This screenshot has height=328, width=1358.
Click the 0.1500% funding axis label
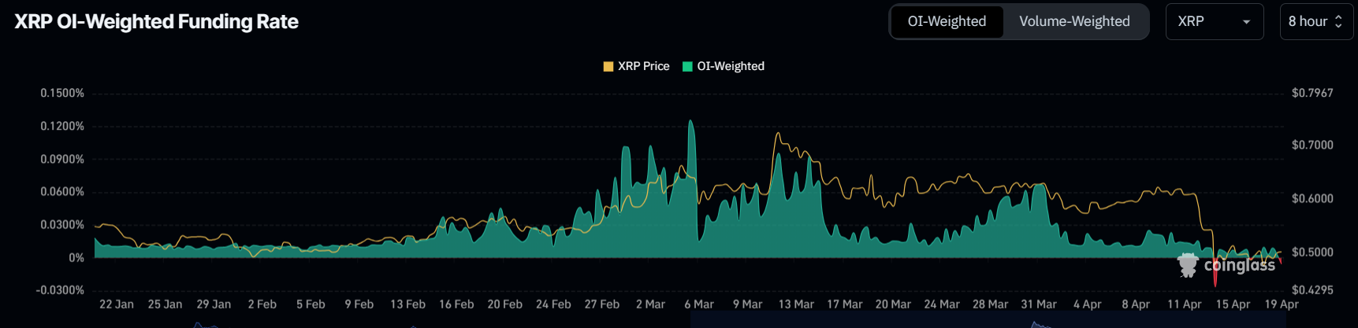(62, 93)
